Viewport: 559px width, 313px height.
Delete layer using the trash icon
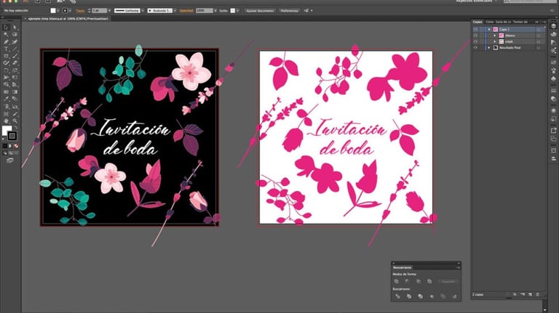(x=538, y=294)
